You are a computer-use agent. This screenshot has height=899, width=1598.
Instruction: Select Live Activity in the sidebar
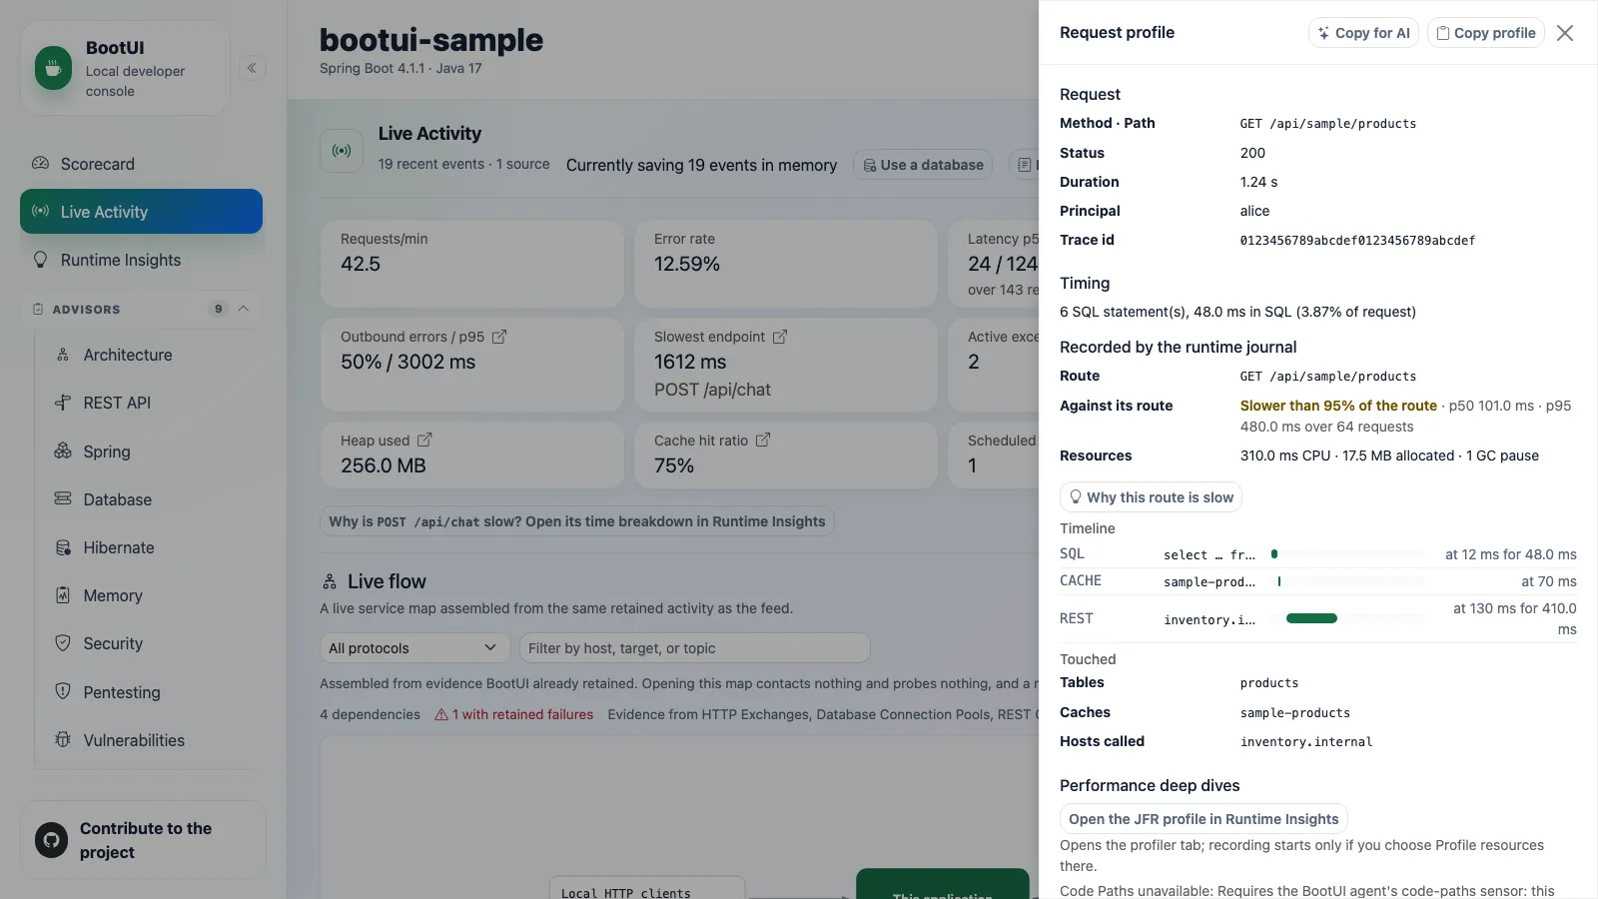pyautogui.click(x=141, y=212)
